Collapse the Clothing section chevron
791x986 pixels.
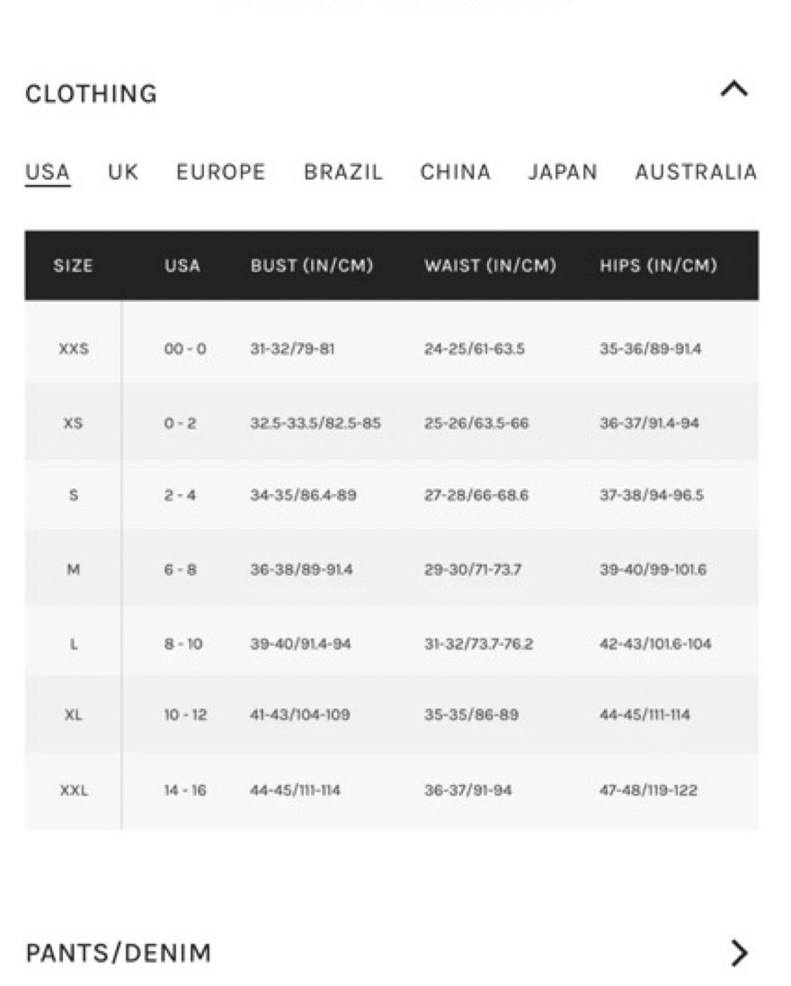coord(734,89)
